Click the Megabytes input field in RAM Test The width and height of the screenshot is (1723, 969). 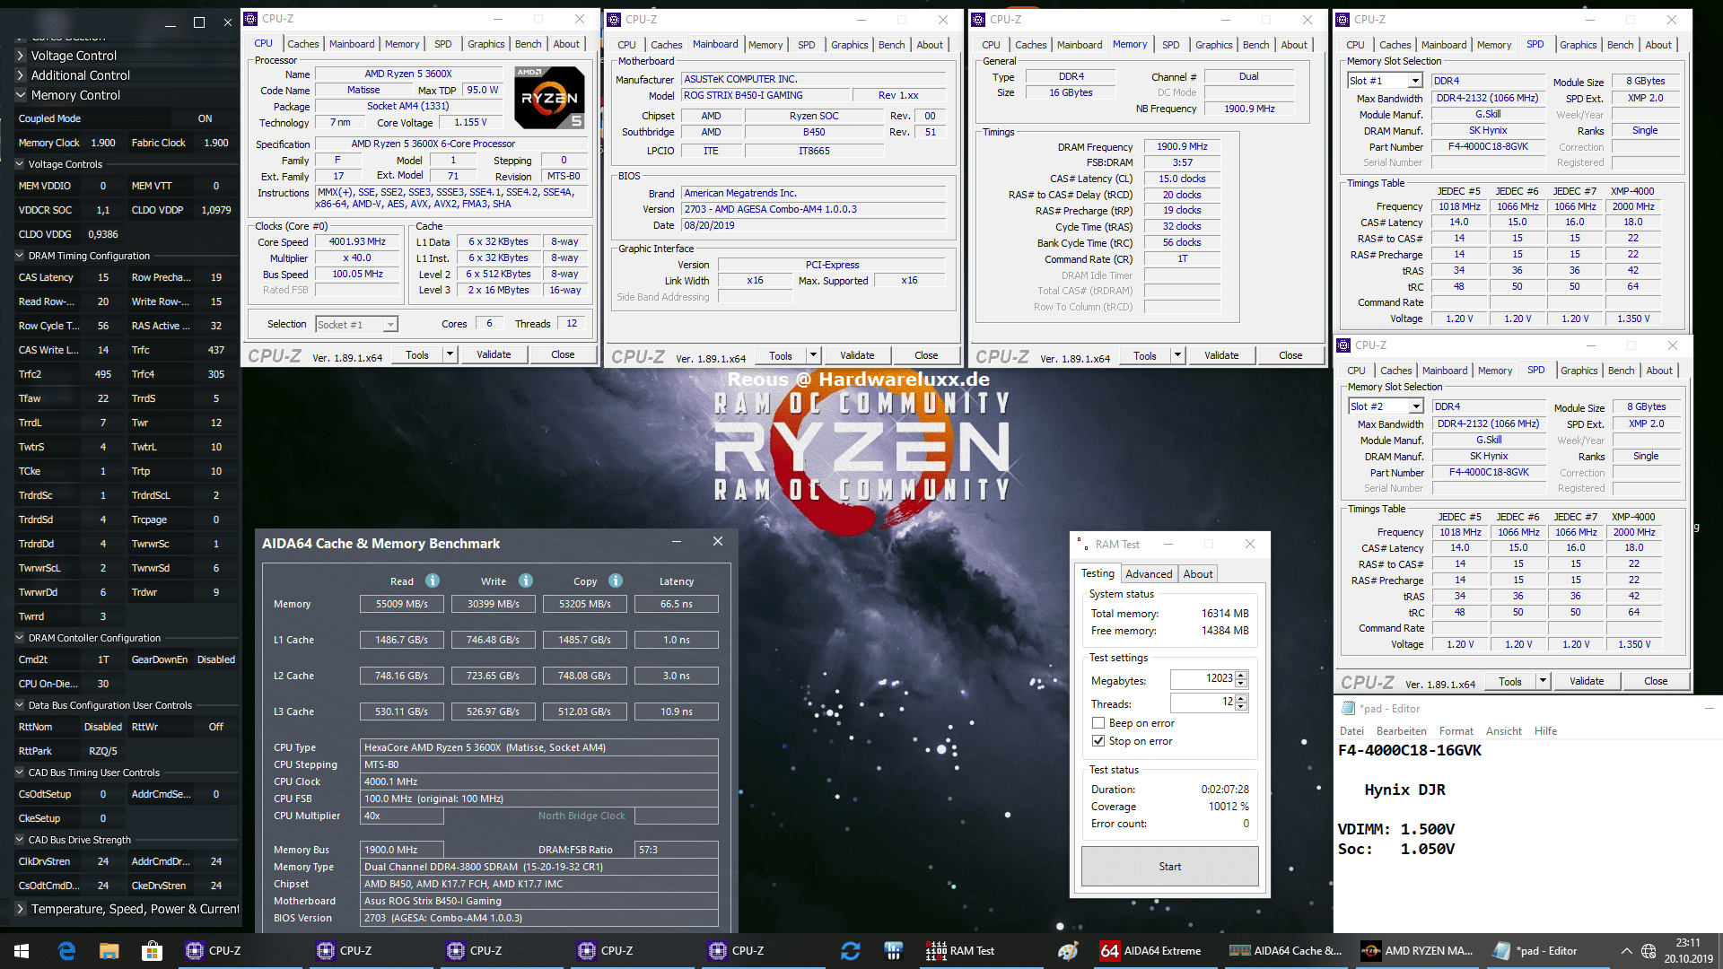(1202, 679)
